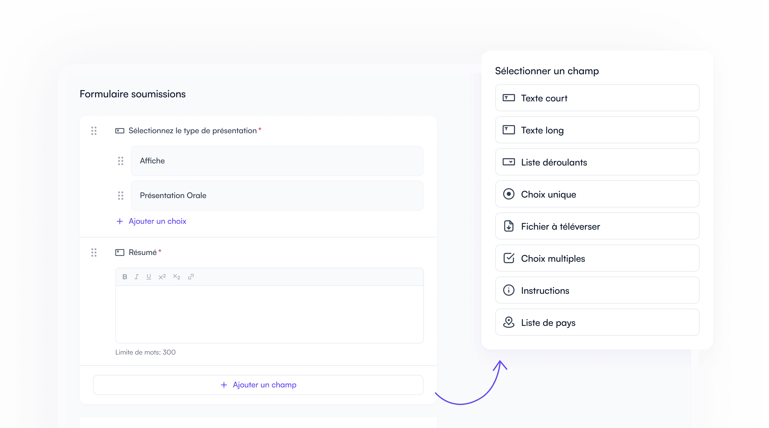Select the superscript formatting icon
769x428 pixels.
(162, 277)
